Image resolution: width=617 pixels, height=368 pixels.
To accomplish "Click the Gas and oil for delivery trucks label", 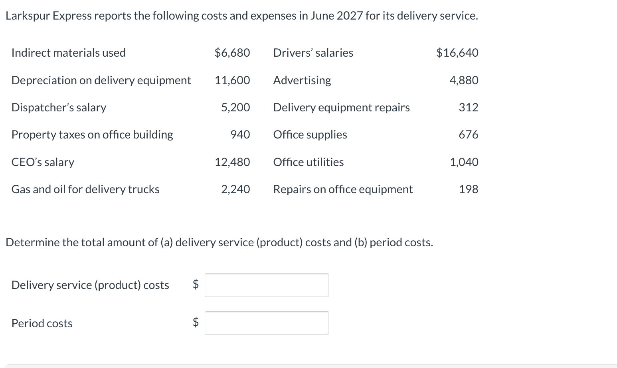I will coord(85,189).
